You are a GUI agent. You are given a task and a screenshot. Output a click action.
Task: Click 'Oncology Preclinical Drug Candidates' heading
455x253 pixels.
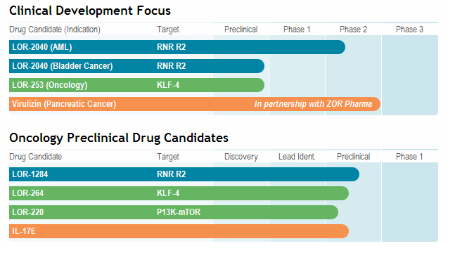(119, 138)
